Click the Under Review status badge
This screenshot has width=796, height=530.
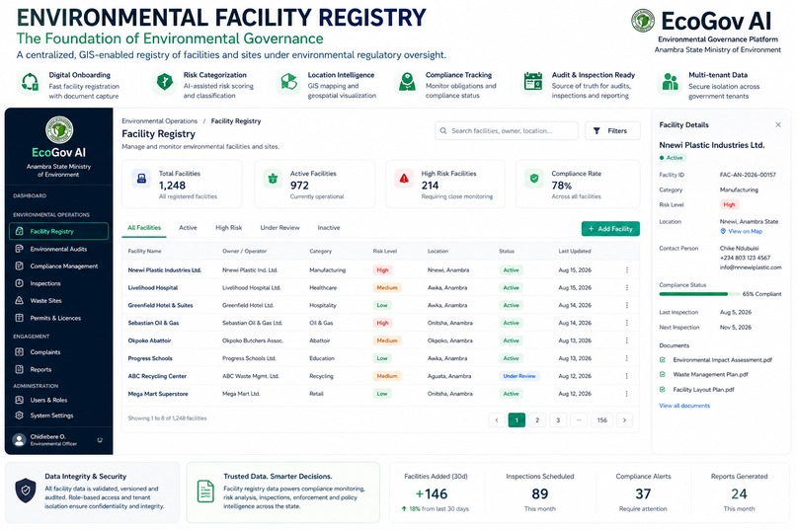pyautogui.click(x=519, y=376)
